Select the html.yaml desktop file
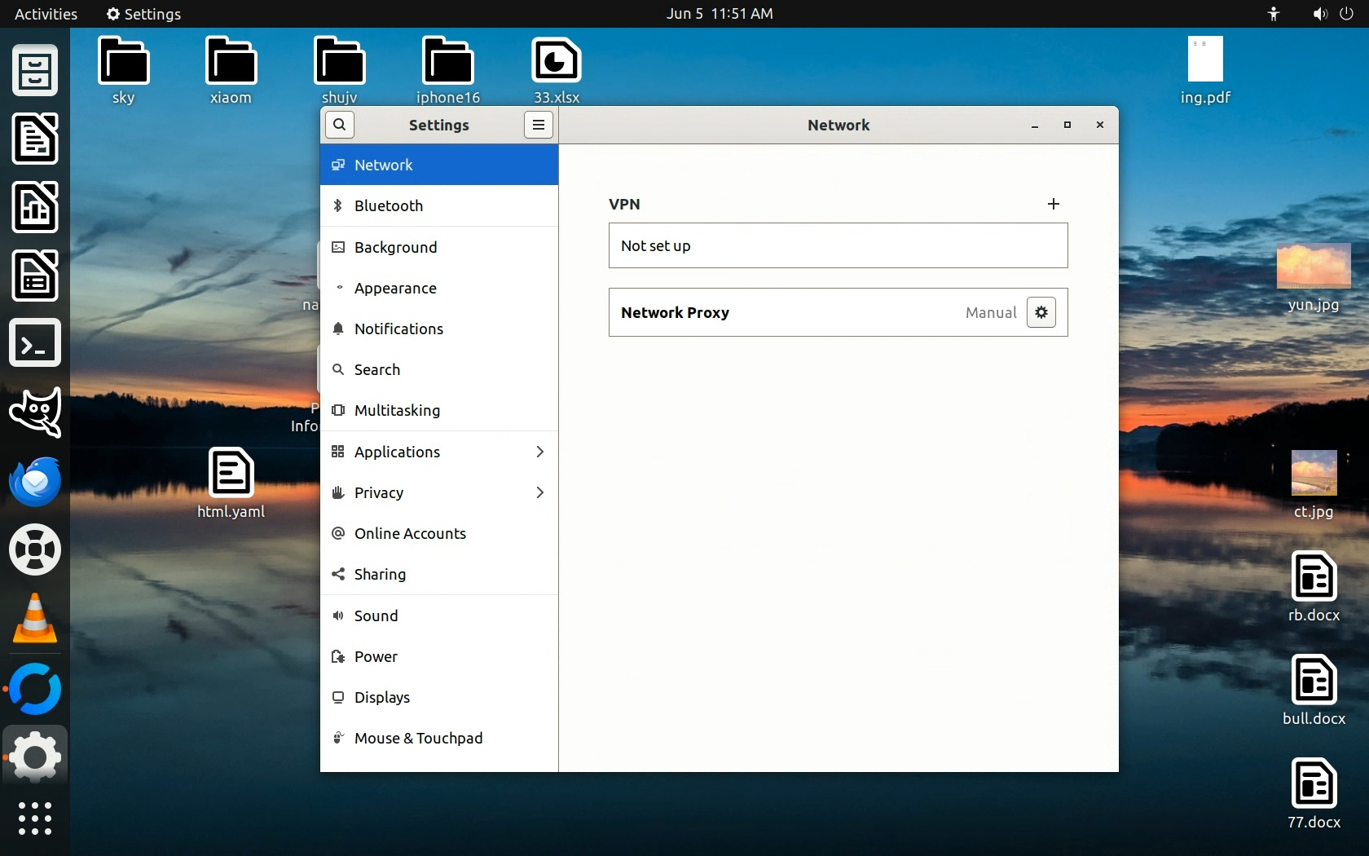1369x856 pixels. (231, 473)
